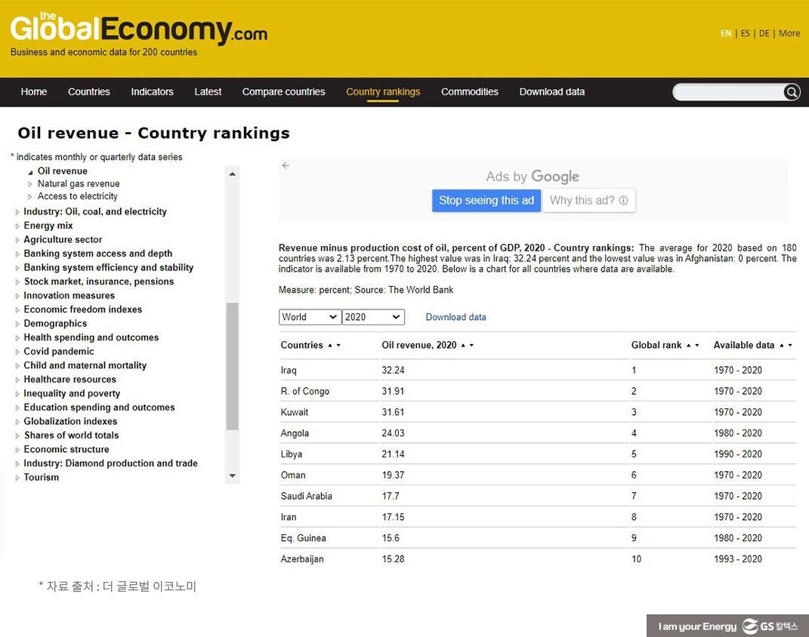
Task: Click the ad back arrow icon
Action: (x=286, y=165)
